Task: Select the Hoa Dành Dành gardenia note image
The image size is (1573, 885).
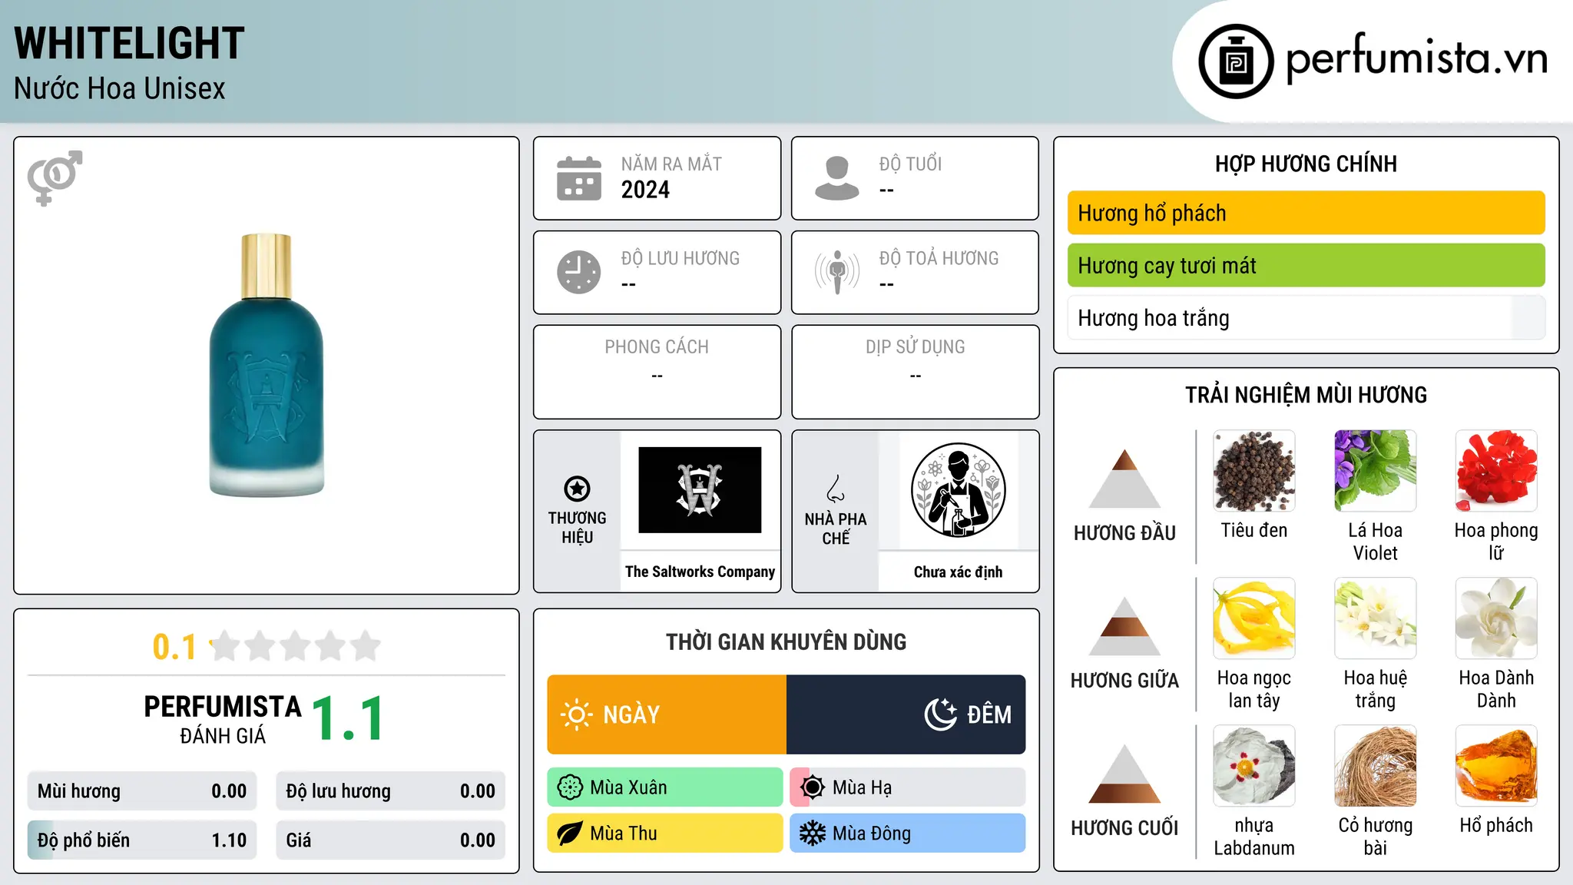Action: click(1496, 618)
